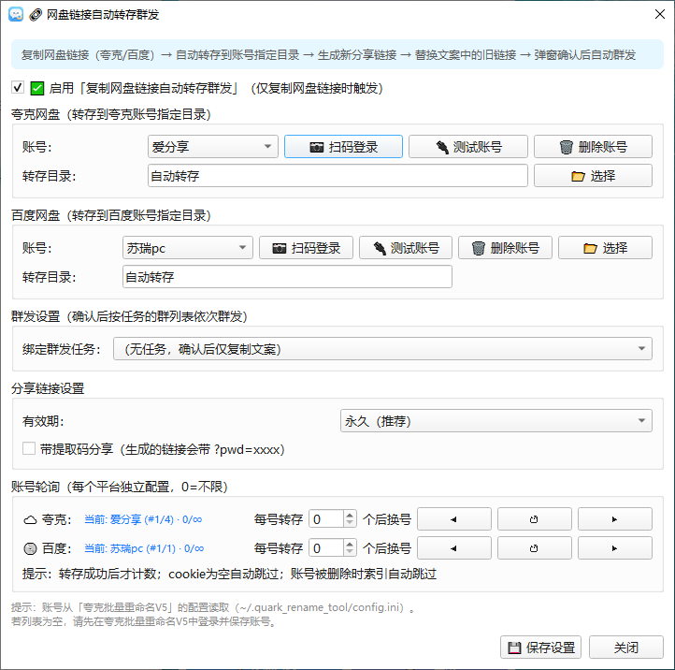Image resolution: width=675 pixels, height=670 pixels.
Task: Open the Baidu account dropdown showing 苏瑞pc
Action: [x=188, y=248]
